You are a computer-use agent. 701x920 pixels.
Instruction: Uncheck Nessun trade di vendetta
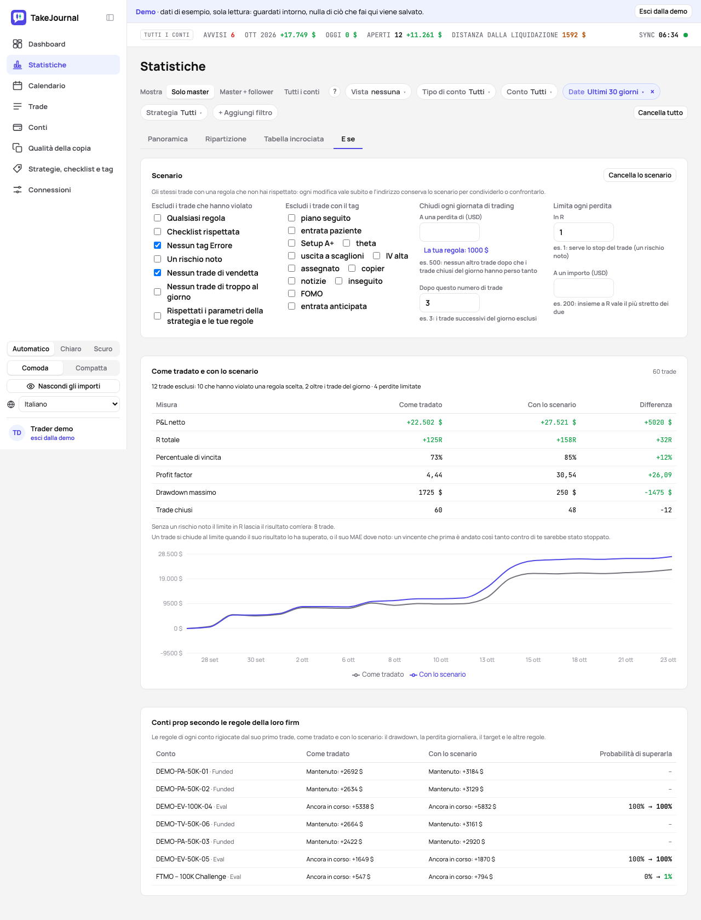158,273
